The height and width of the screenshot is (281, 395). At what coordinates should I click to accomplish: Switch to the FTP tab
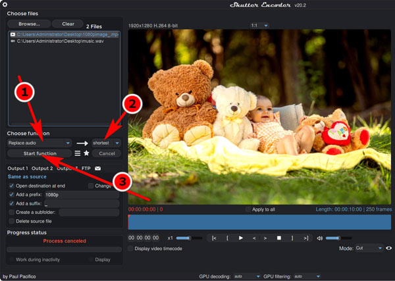[x=86, y=168]
